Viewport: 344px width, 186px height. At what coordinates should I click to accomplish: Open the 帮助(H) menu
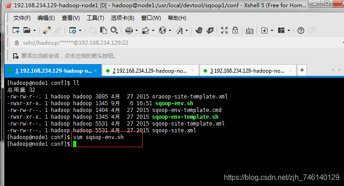[177, 18]
